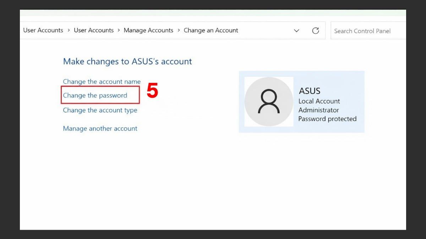Go back to the first User Accounts breadcrumb
Screen dimensions: 426x239
coord(43,30)
